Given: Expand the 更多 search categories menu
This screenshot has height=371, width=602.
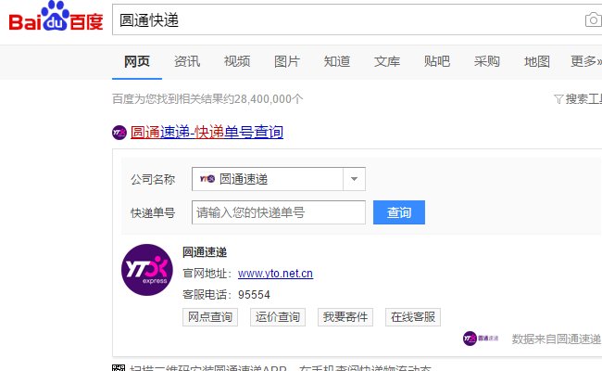Looking at the screenshot, I should click(583, 61).
